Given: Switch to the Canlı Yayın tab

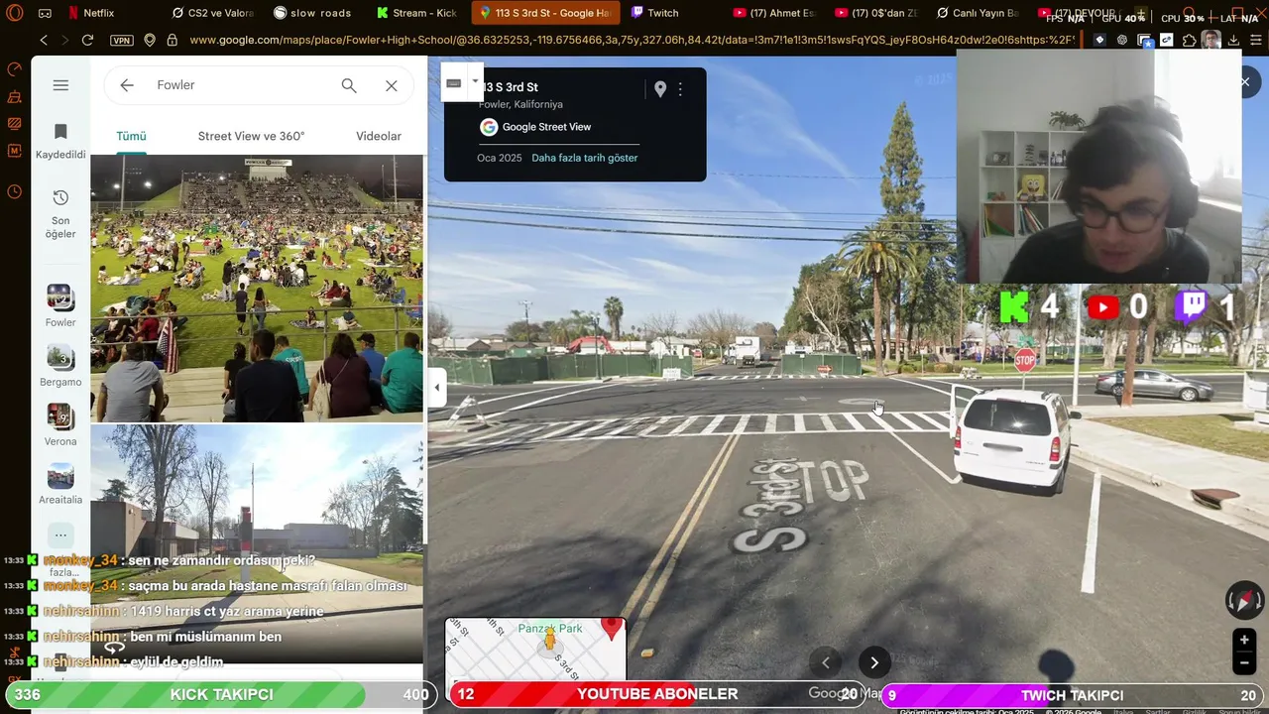Looking at the screenshot, I should click(x=977, y=13).
